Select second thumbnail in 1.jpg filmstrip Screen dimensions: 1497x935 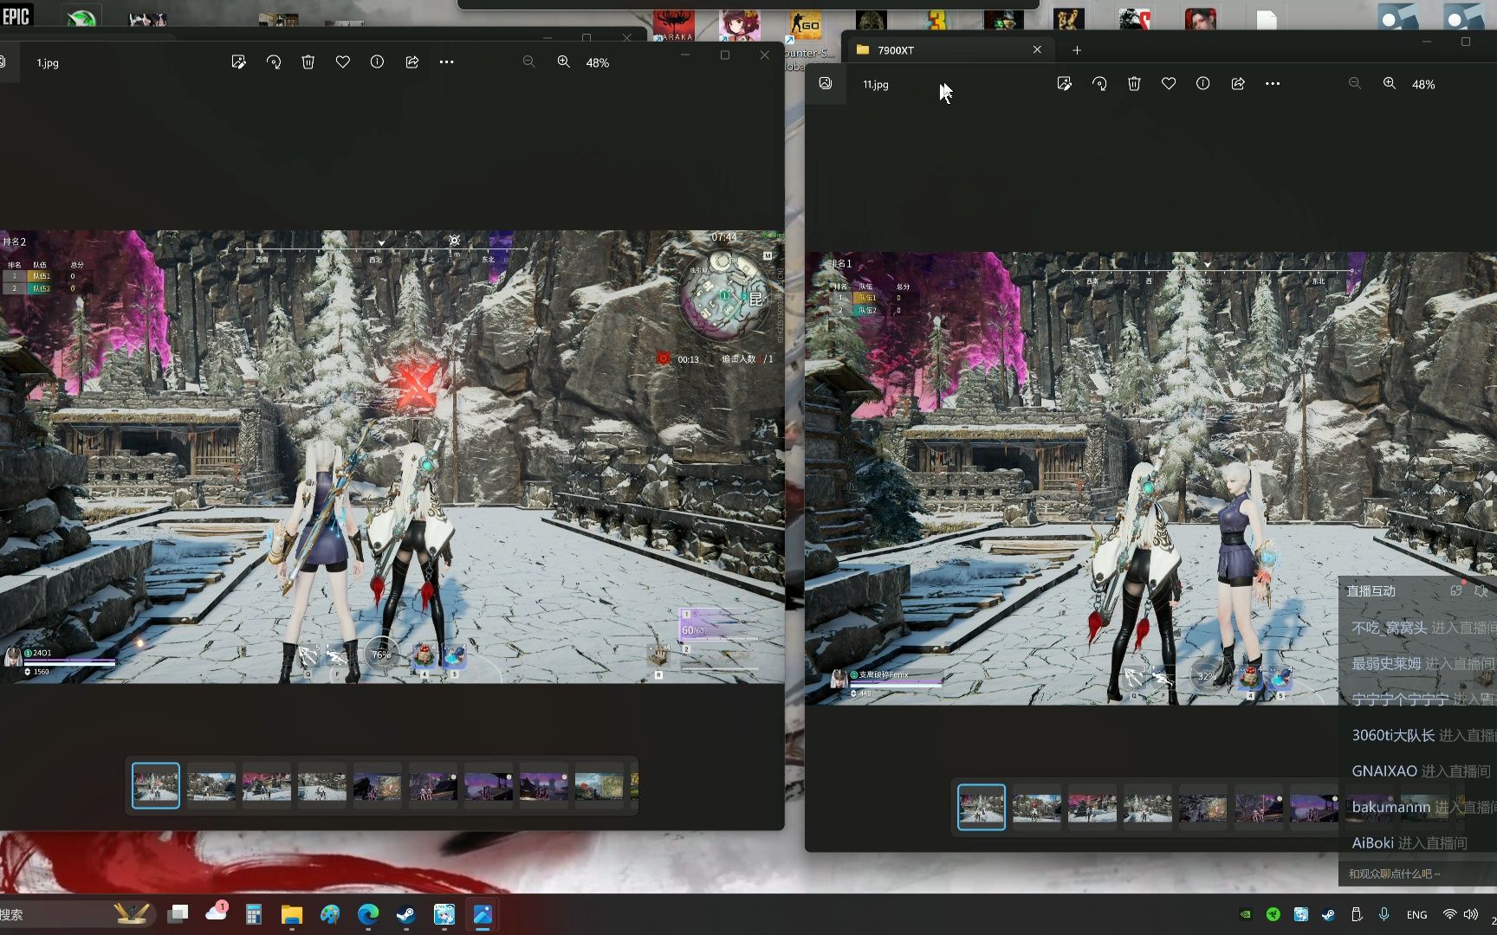click(x=211, y=786)
